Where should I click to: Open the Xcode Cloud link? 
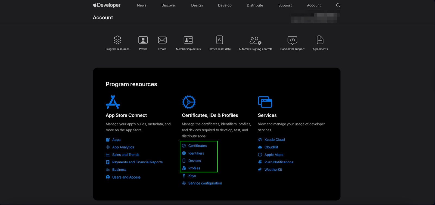pos(275,140)
